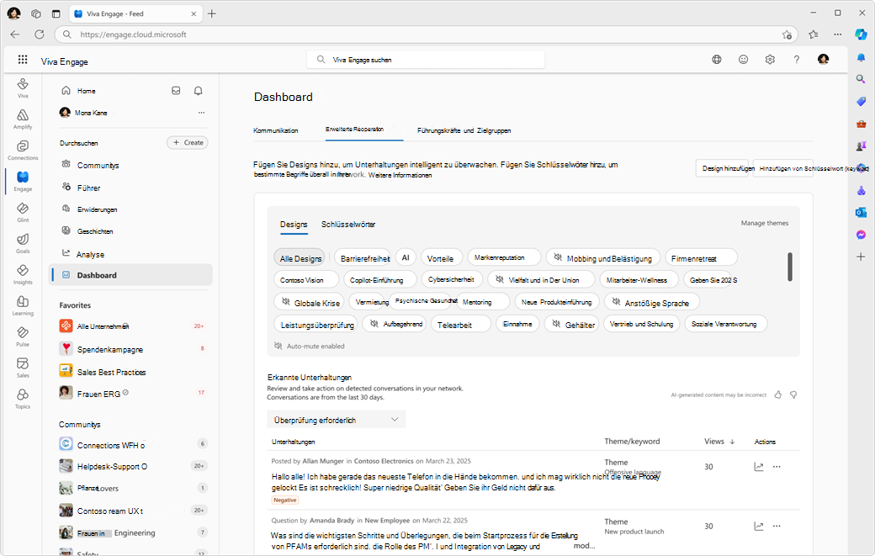Open Learning in the left rail
Viewport: 875px width, 556px height.
point(23,305)
